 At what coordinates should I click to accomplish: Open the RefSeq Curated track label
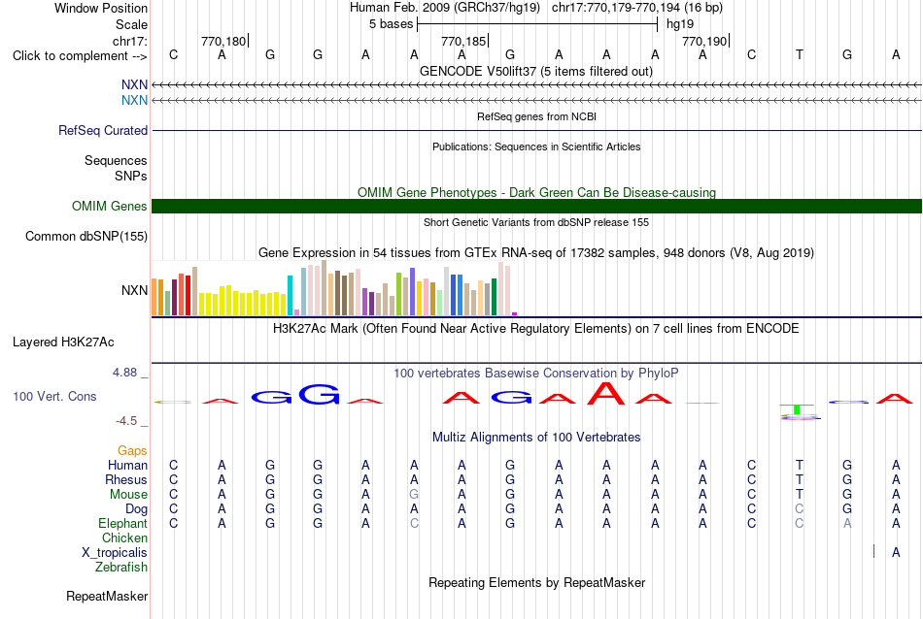pos(103,131)
